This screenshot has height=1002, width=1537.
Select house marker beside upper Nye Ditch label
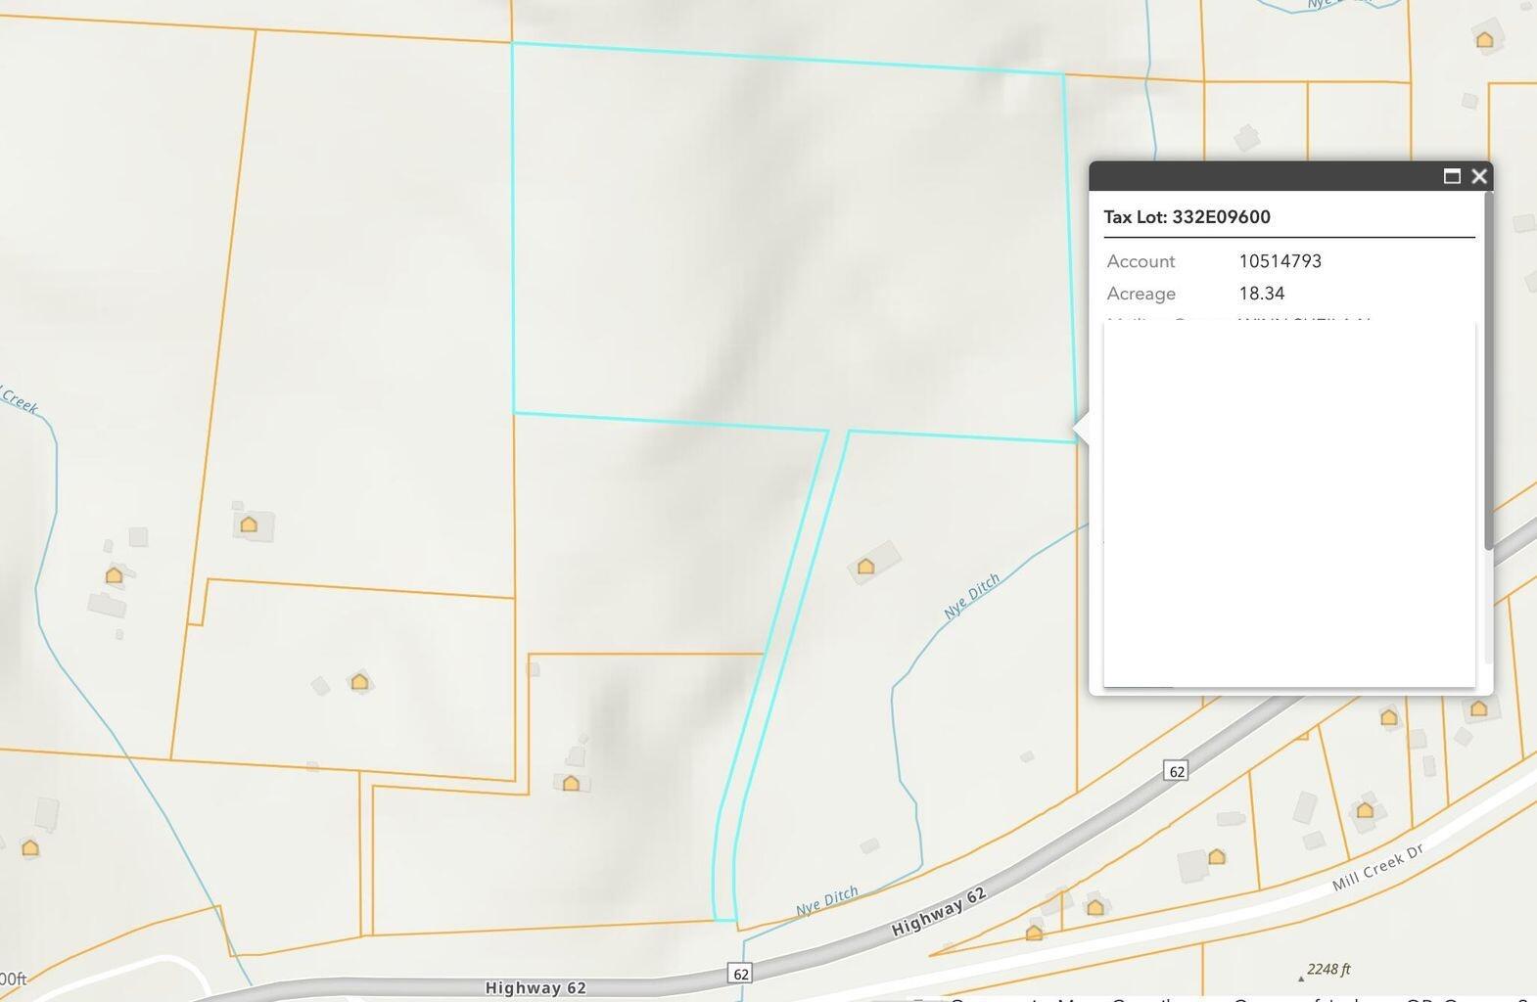tap(865, 567)
